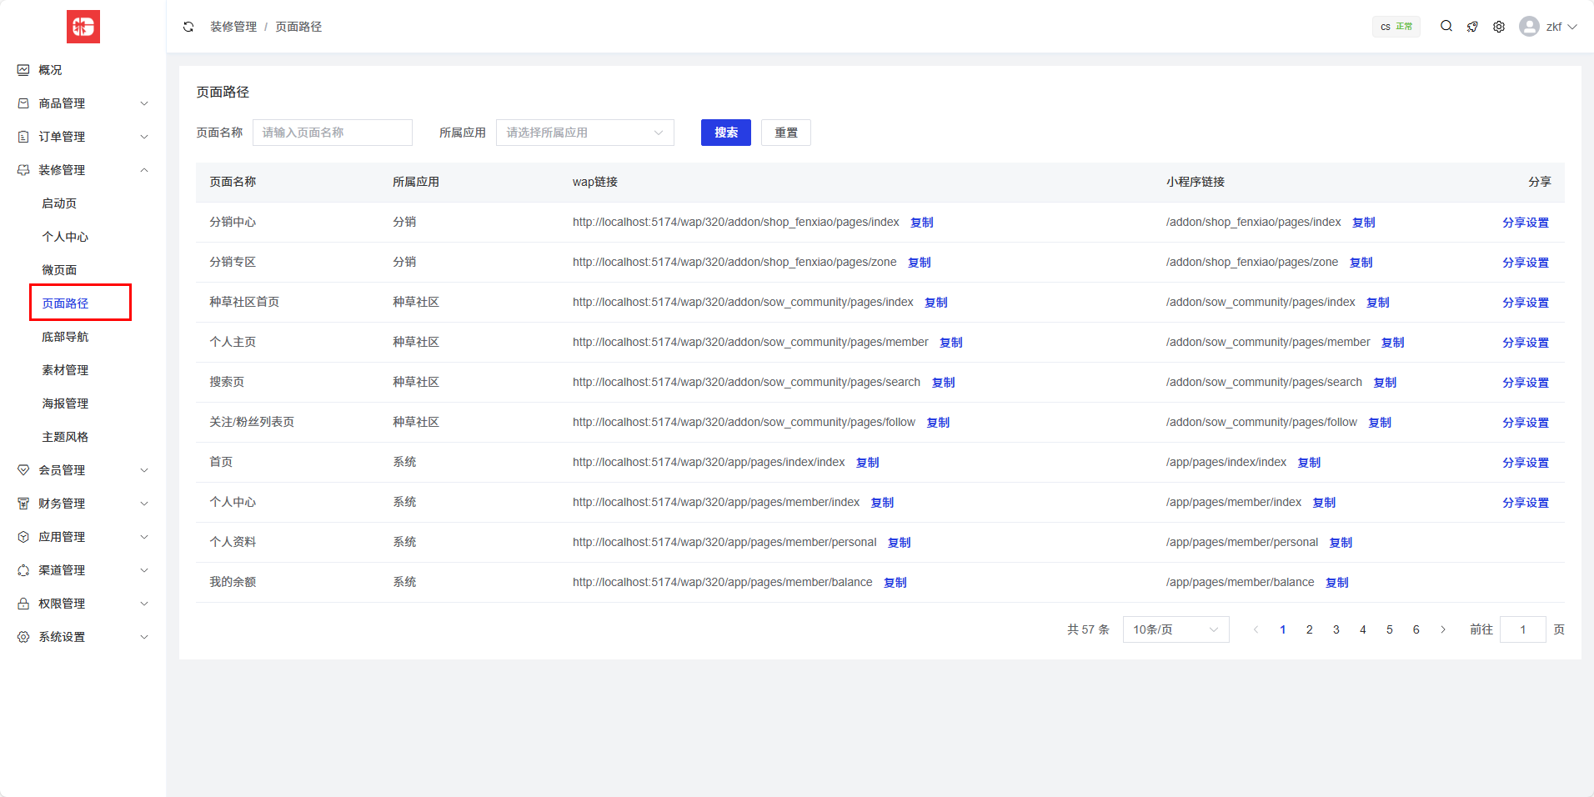This screenshot has width=1594, height=797.
Task: Open 分享设置 for the 首页 row
Action: point(1525,463)
